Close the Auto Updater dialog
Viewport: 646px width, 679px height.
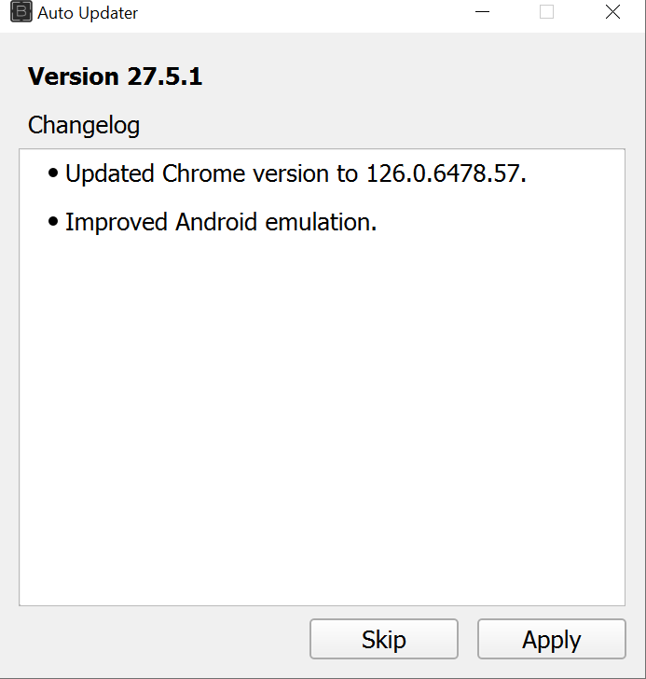coord(612,13)
